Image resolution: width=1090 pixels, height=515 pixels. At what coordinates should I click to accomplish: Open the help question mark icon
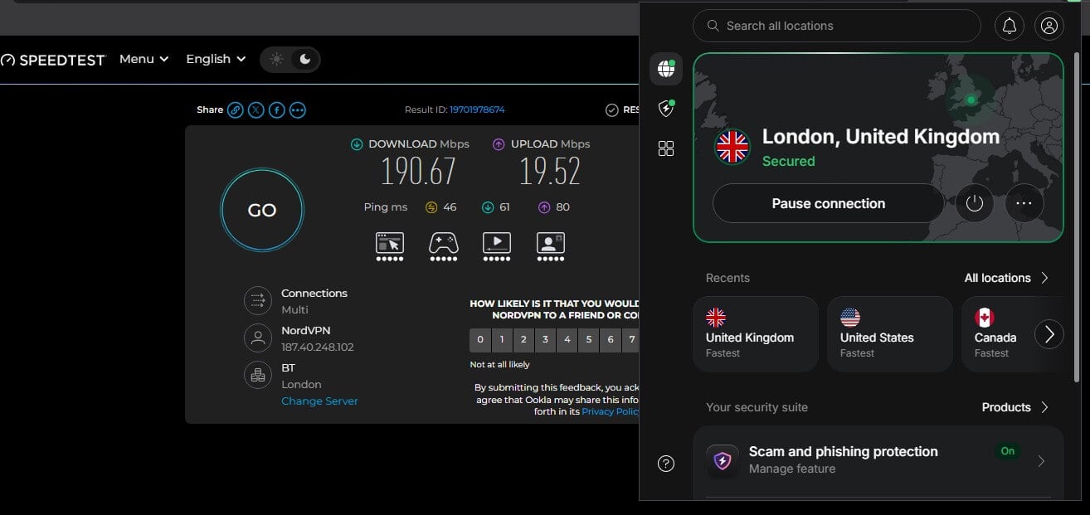665,464
